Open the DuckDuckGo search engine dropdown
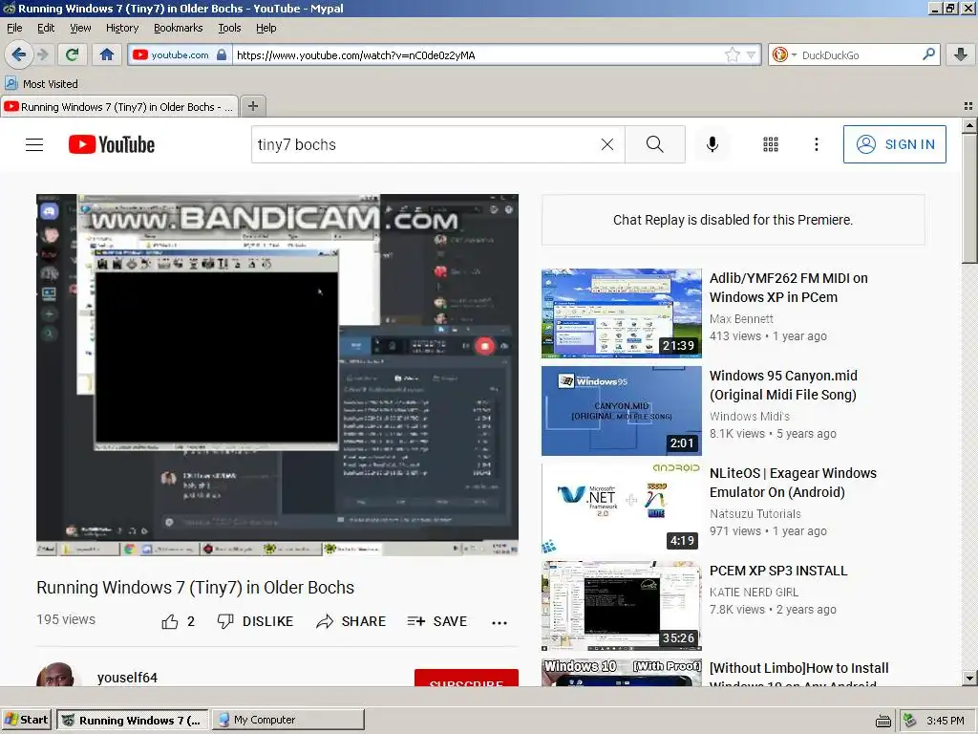Viewport: 978px width, 734px height. click(x=784, y=54)
